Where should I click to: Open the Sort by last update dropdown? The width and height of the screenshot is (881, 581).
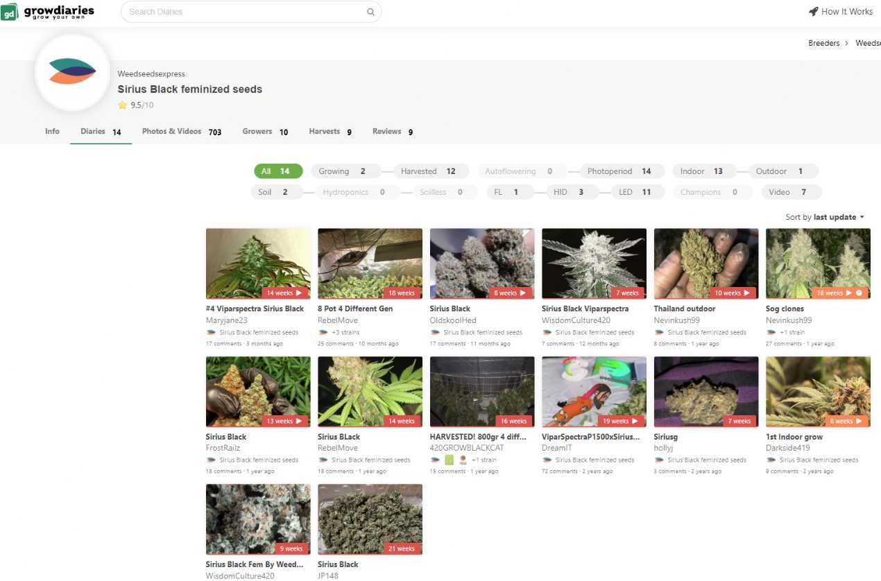tap(825, 217)
